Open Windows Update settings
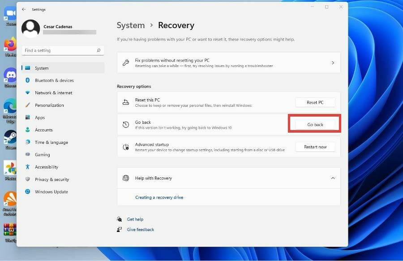 [x=63, y=191]
